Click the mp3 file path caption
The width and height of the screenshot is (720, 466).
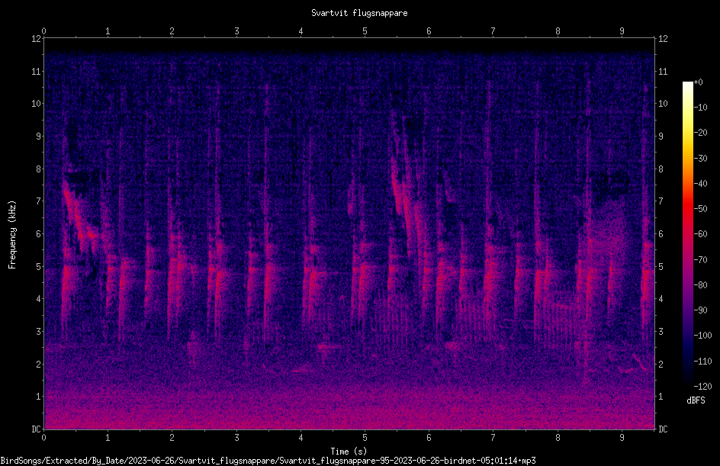point(268,461)
